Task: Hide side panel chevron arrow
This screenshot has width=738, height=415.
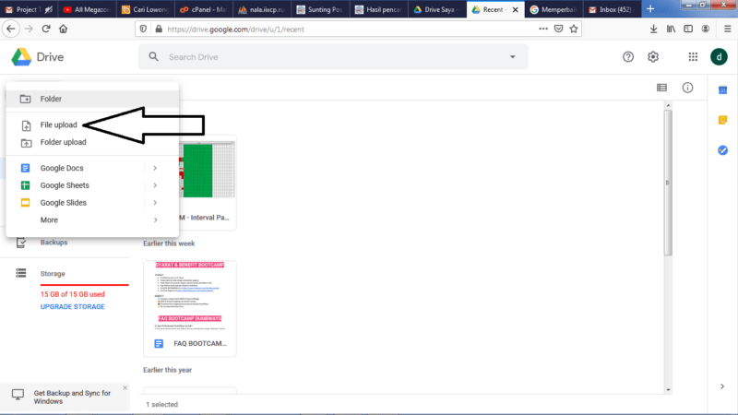Action: [722, 386]
